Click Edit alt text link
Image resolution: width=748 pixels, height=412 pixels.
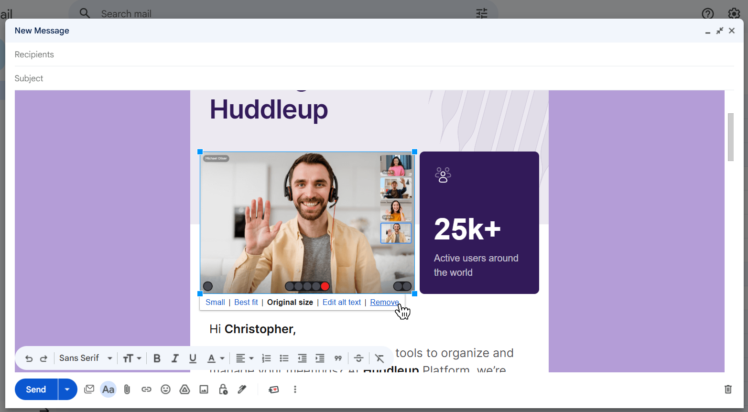[342, 303]
